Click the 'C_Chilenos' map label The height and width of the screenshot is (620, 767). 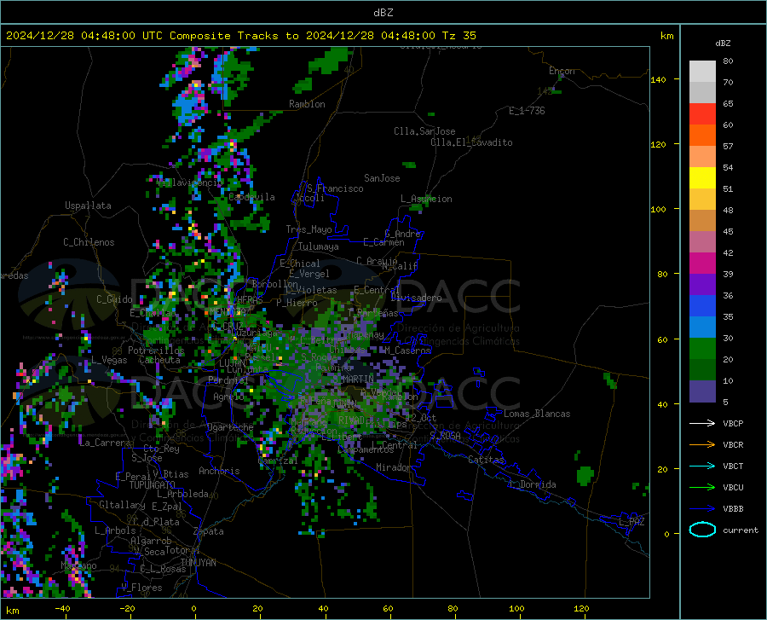point(89,242)
